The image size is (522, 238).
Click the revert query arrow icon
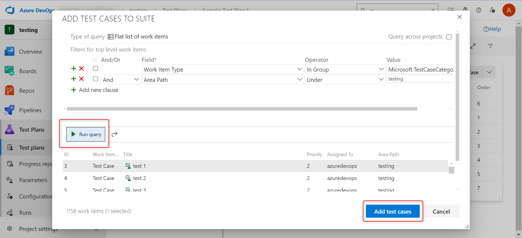114,134
